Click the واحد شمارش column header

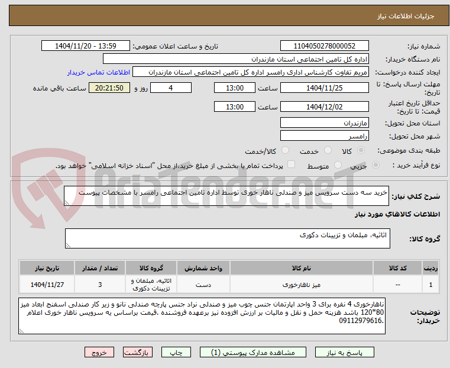[x=203, y=268]
